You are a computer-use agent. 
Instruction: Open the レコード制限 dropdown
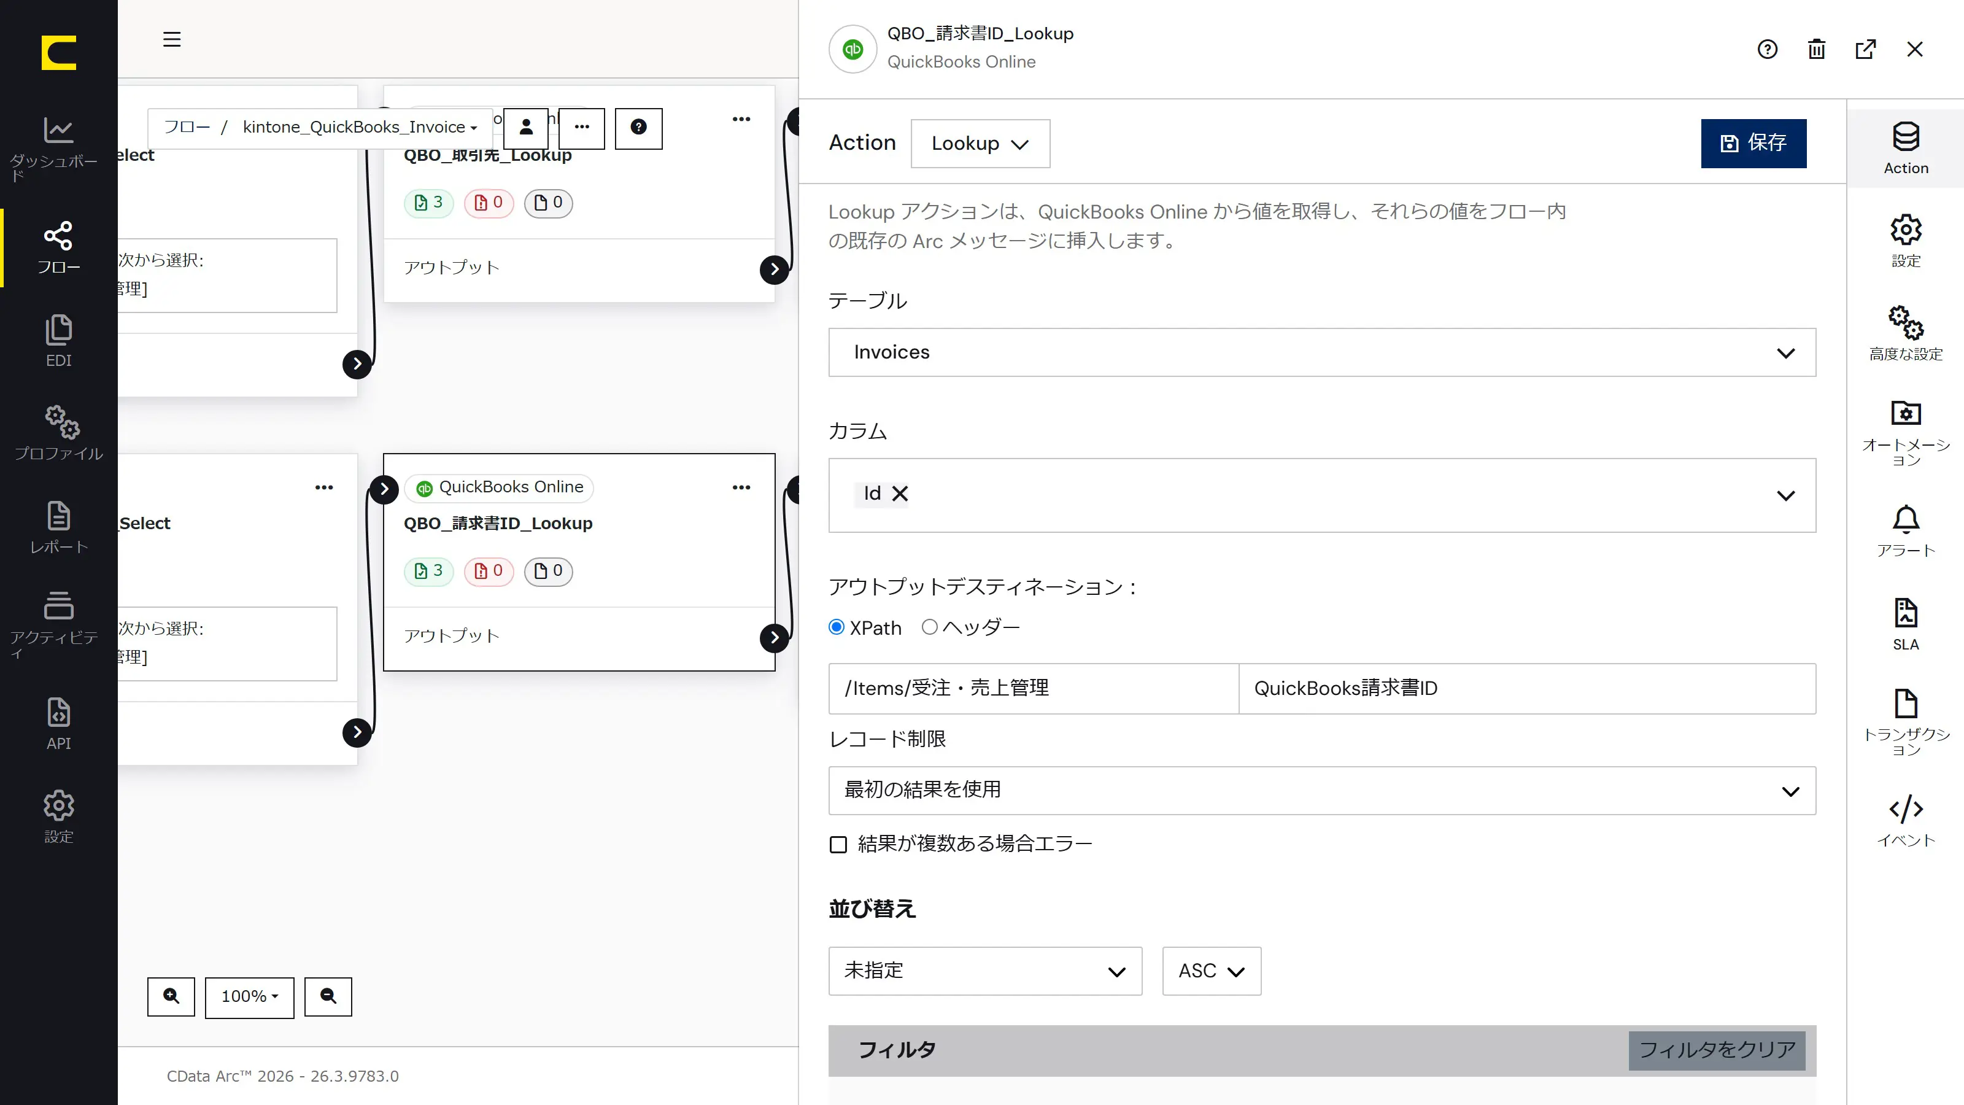click(x=1322, y=790)
